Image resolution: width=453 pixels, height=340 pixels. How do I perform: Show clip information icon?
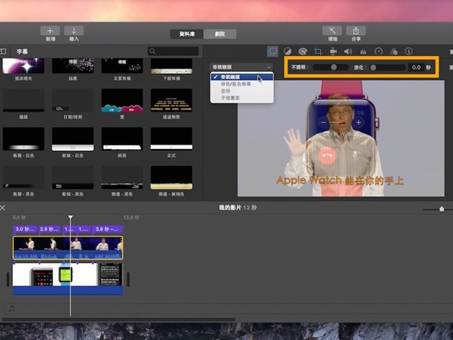(408, 51)
